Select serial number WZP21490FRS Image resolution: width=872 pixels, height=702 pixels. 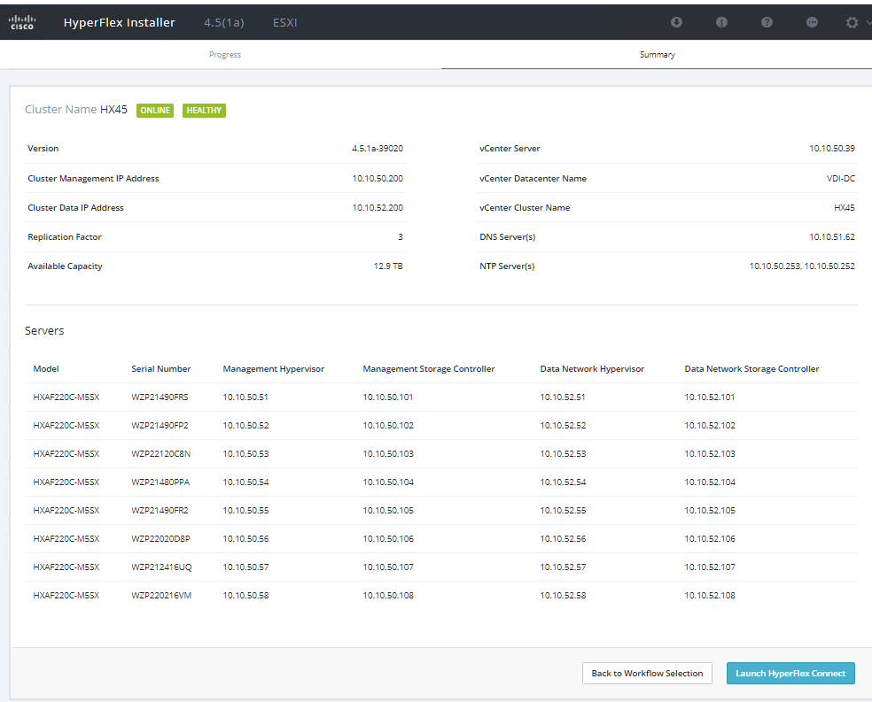pyautogui.click(x=160, y=397)
